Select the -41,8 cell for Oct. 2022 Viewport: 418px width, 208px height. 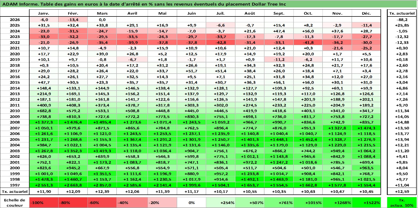(308, 43)
